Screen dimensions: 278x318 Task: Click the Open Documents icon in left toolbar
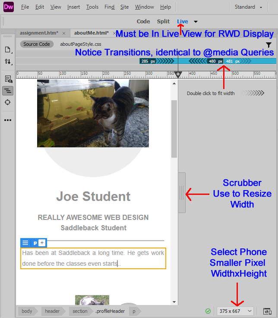click(8, 50)
